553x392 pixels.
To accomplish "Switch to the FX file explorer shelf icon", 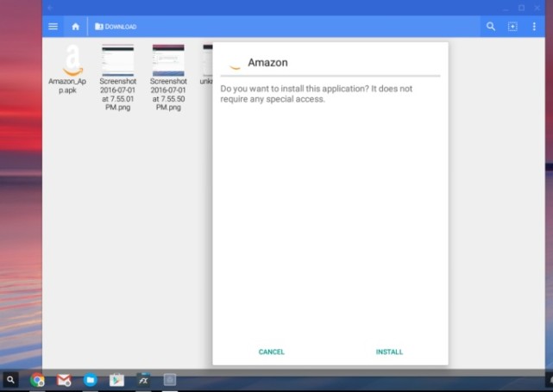I will [143, 380].
